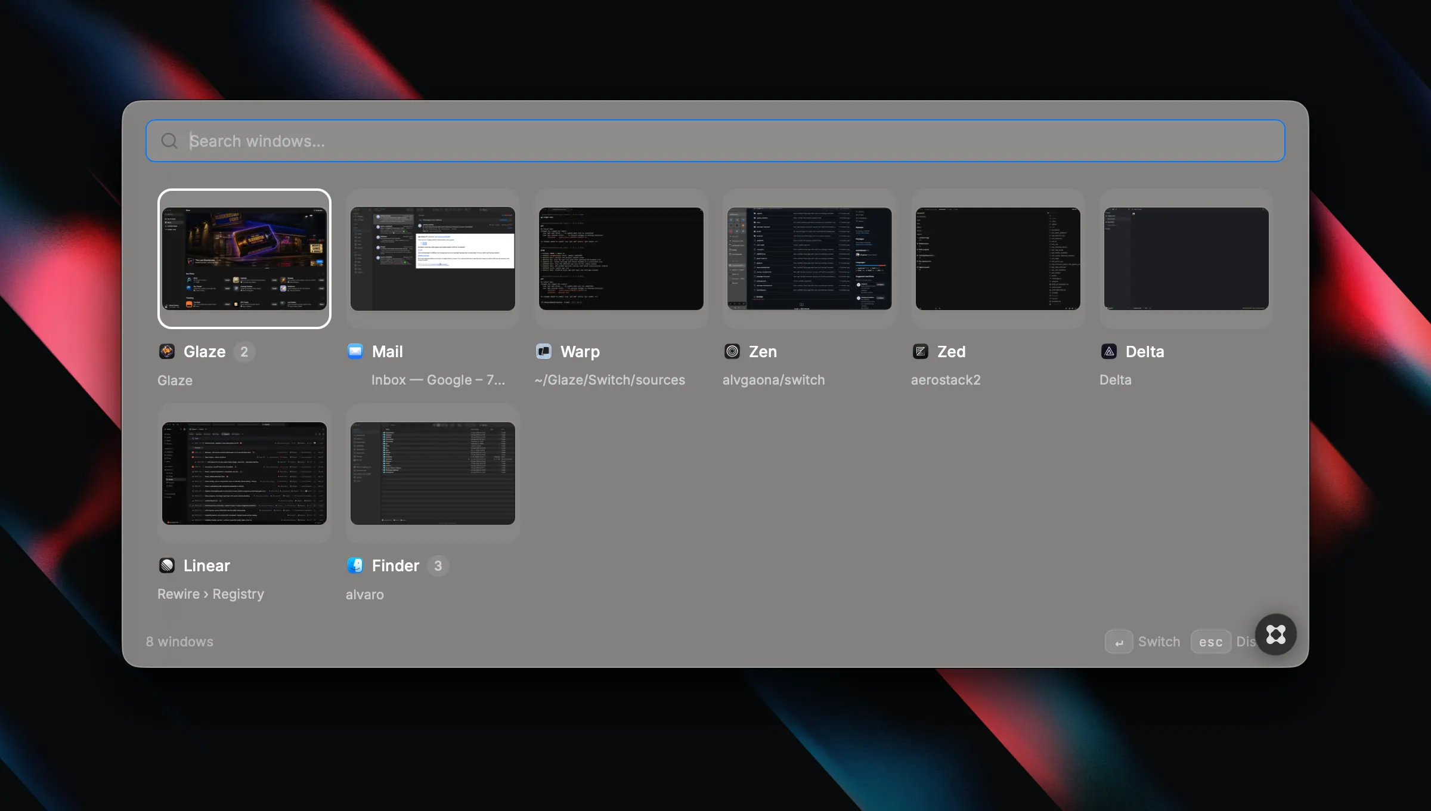This screenshot has width=1431, height=811.
Task: Select the Finder window thumbnail
Action: tap(433, 473)
